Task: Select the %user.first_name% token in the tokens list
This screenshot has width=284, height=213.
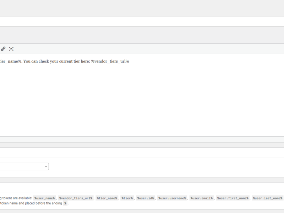Action: (233, 198)
